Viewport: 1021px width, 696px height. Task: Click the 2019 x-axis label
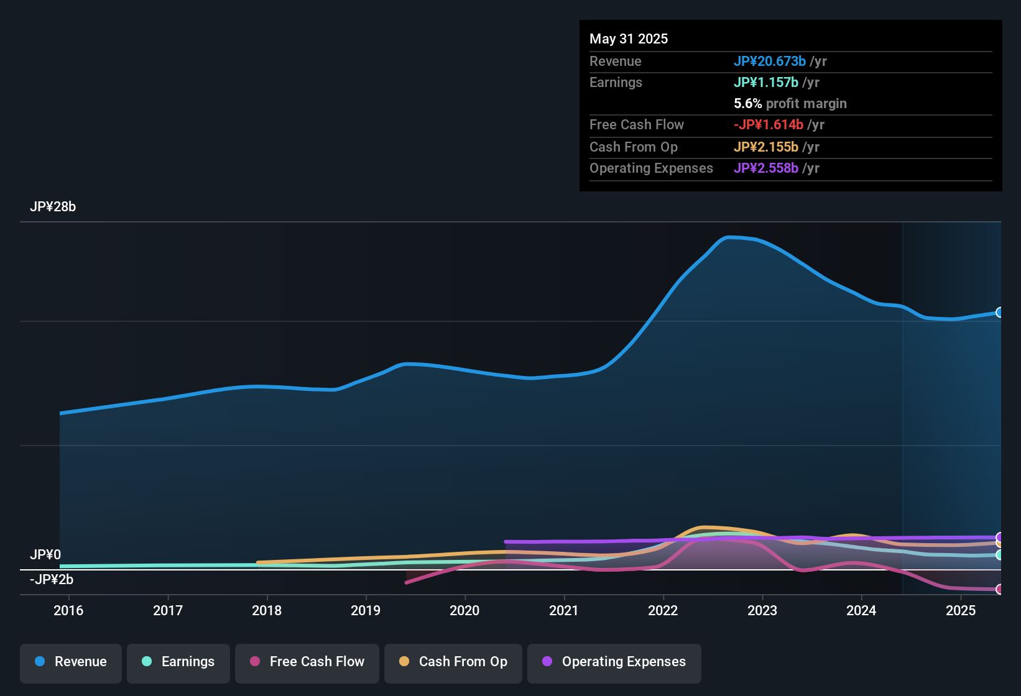point(366,611)
